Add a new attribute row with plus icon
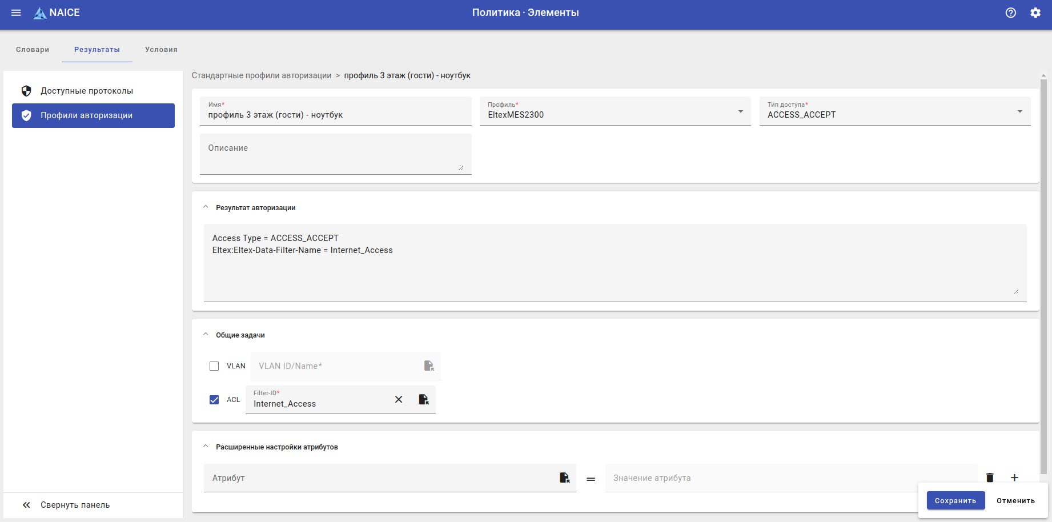Screen dimensions: 1052x522 (x=1014, y=477)
